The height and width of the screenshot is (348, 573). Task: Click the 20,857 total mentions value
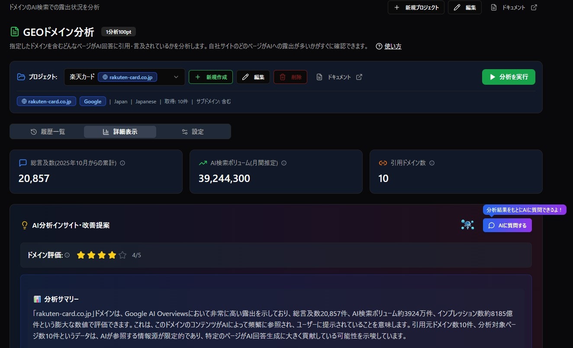(34, 178)
